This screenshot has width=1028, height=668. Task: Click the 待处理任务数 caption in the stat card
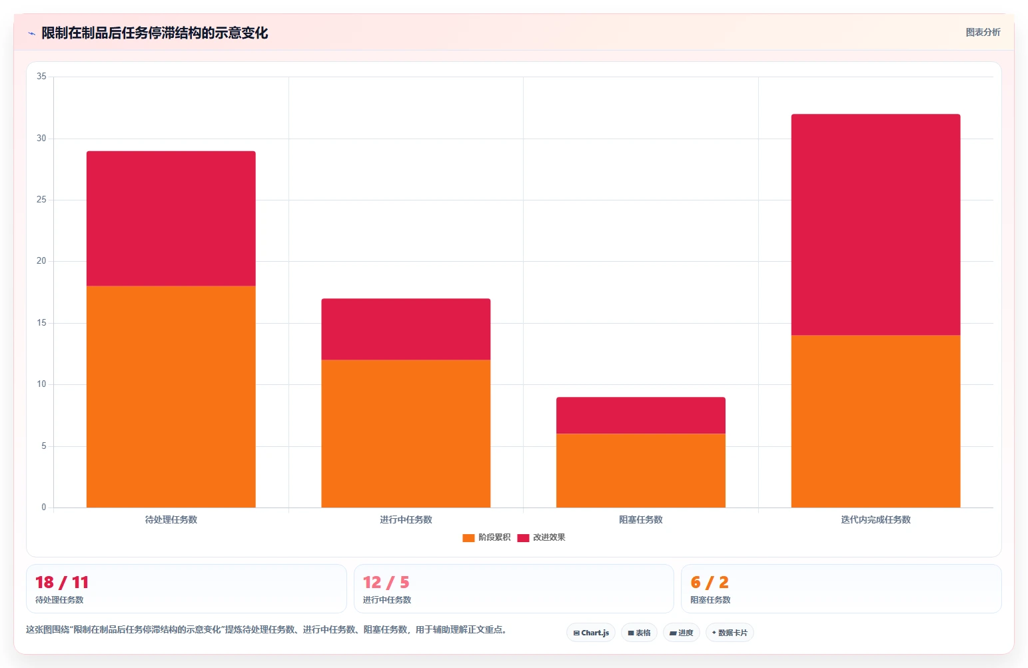(x=59, y=600)
